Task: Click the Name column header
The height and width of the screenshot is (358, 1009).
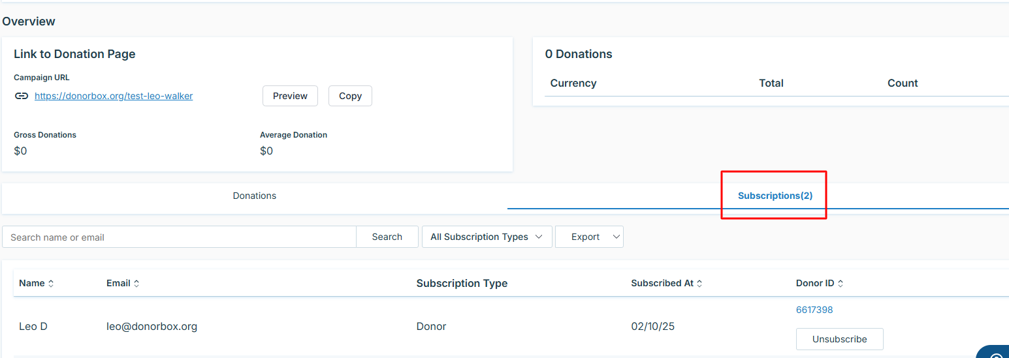Action: point(31,284)
